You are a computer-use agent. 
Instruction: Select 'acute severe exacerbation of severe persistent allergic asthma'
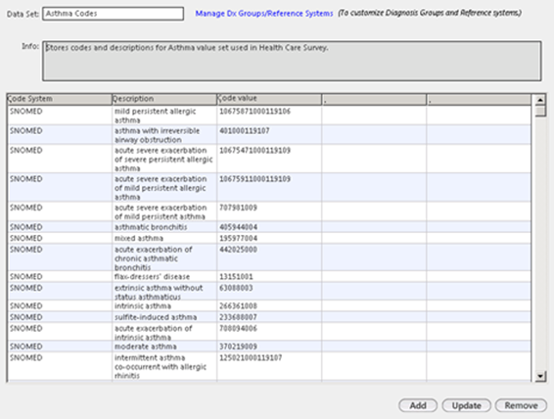(x=163, y=159)
